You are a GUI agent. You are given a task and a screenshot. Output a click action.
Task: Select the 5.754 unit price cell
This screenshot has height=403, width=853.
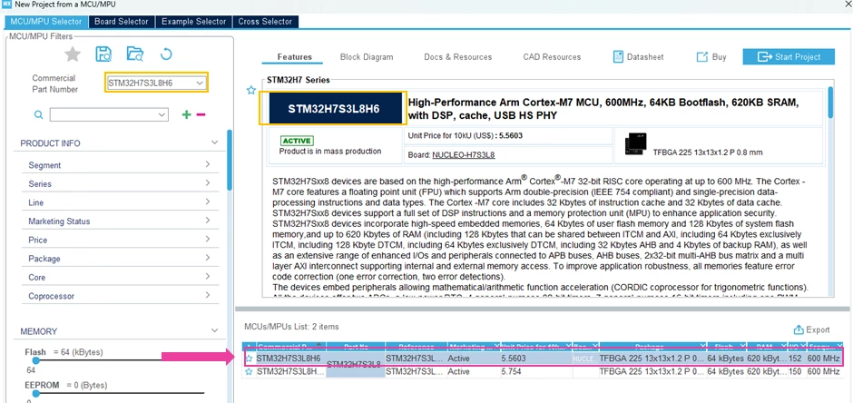point(535,371)
